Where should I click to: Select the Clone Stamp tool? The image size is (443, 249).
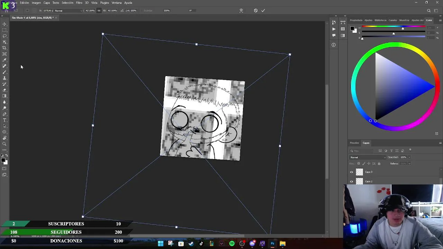pyautogui.click(x=4, y=78)
